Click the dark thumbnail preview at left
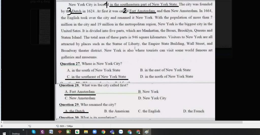The image size is (260, 135). tap(40, 27)
